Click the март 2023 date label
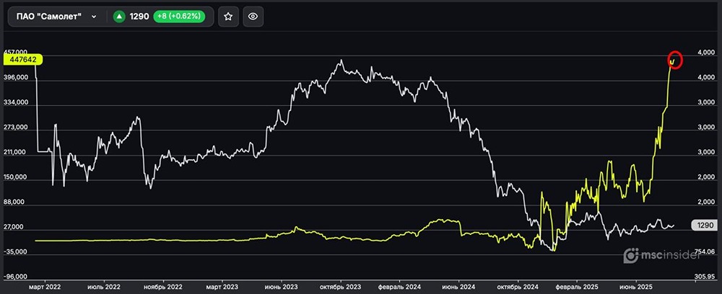This screenshot has width=722, height=294. [222, 286]
